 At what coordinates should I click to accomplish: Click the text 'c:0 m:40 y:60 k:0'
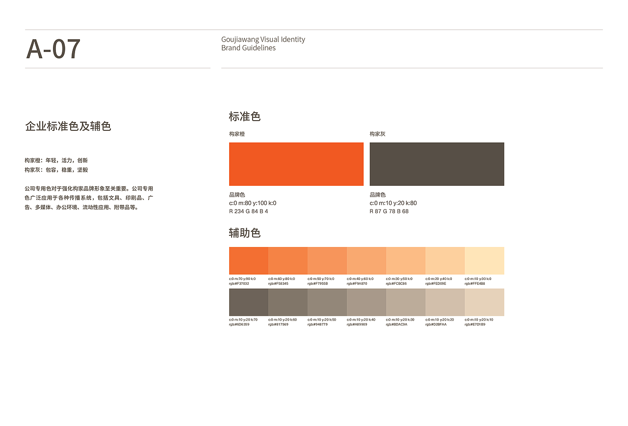pos(360,278)
